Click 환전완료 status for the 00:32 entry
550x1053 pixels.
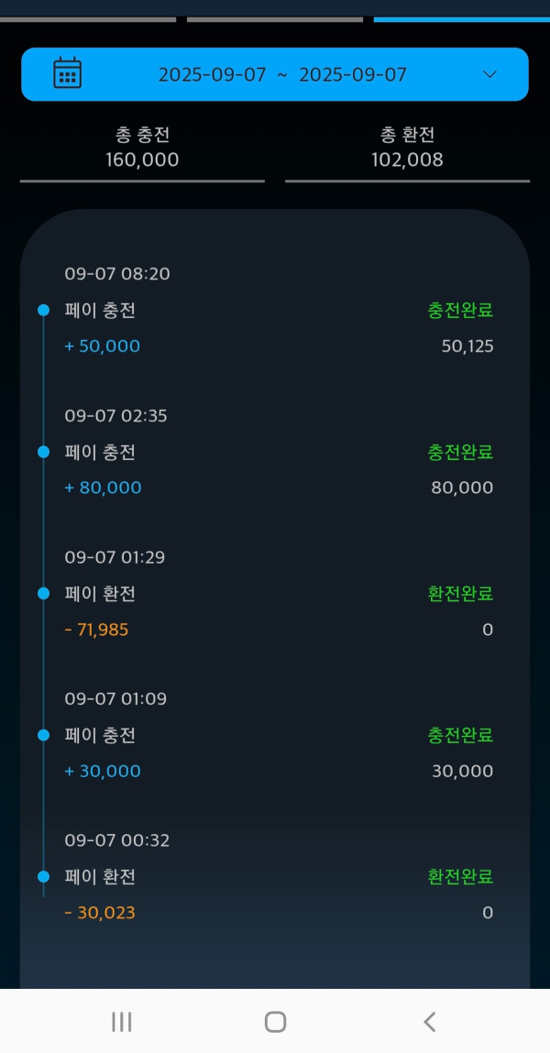point(460,877)
